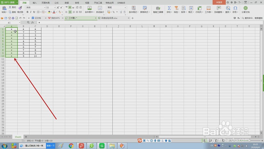Toggle align text right
This screenshot has width=264, height=149.
(73, 12)
